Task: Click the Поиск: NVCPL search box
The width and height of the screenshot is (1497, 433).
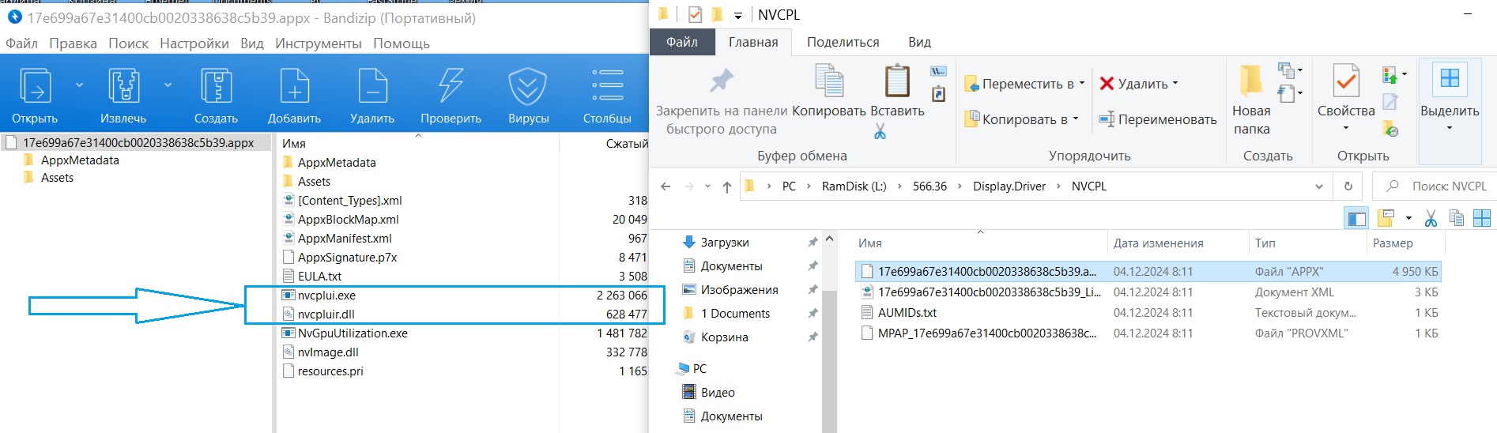Action: 1436,186
